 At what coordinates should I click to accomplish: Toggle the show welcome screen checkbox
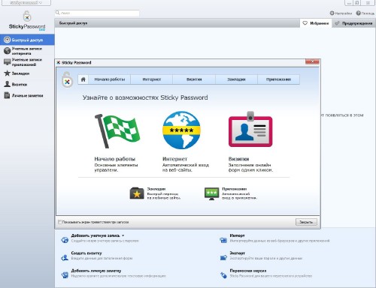click(x=60, y=222)
